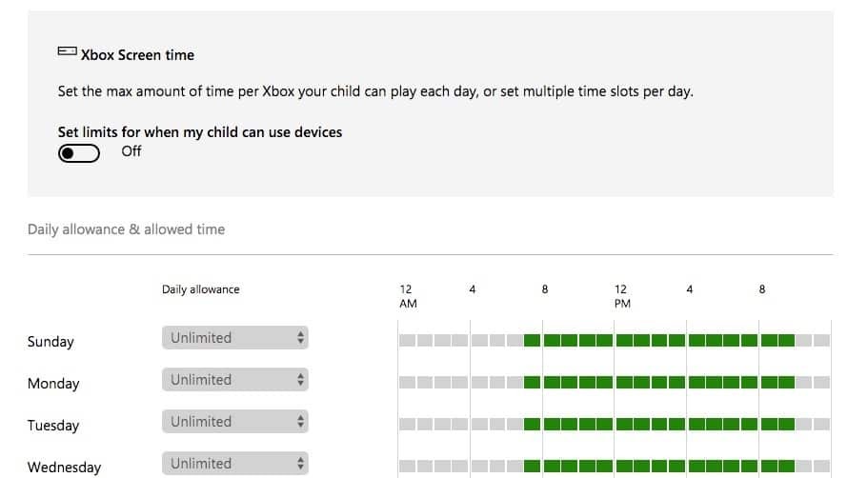Select Tuesday's 4 PM green time block
The width and height of the screenshot is (848, 478).
(697, 424)
